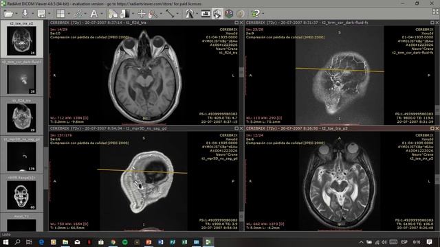Close the t1_fl2d_tra viewport panel

[x=241, y=23]
